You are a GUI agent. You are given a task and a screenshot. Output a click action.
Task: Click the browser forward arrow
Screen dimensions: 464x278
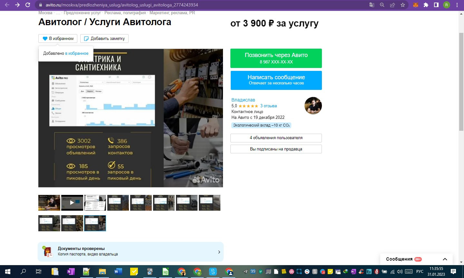[x=17, y=5]
